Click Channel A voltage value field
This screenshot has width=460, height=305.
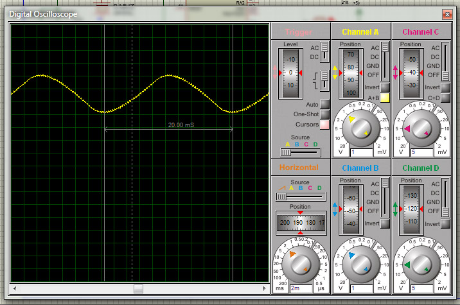(x=362, y=152)
